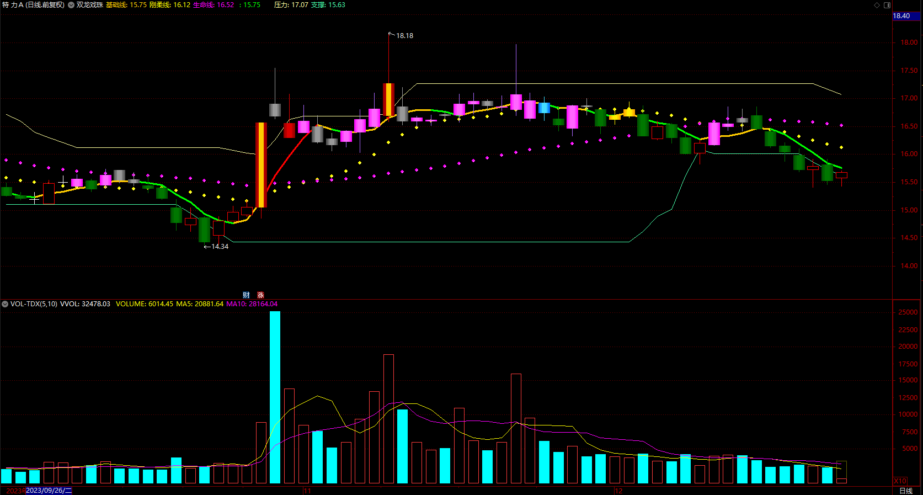Click the 14.34 low price label
This screenshot has width=923, height=495.
click(x=220, y=247)
